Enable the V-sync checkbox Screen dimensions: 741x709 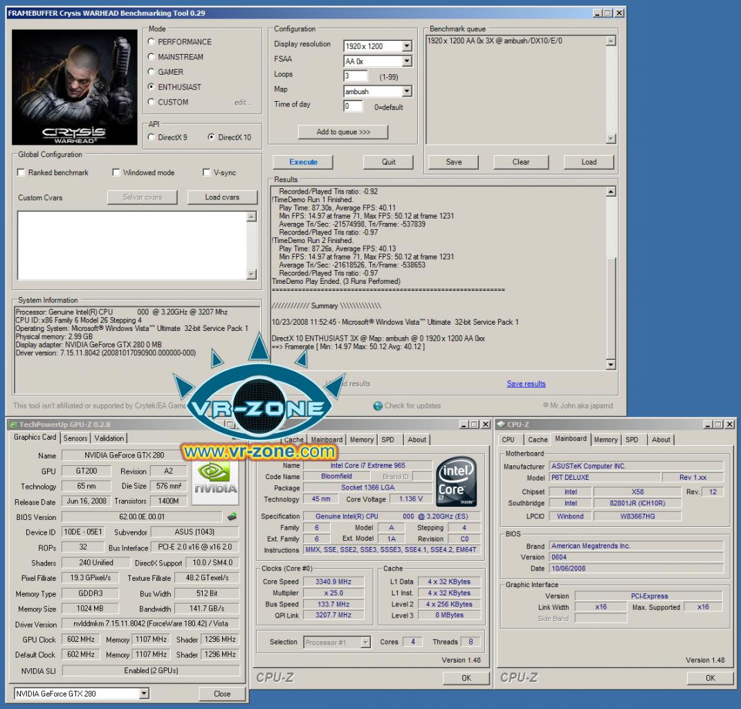tap(206, 172)
